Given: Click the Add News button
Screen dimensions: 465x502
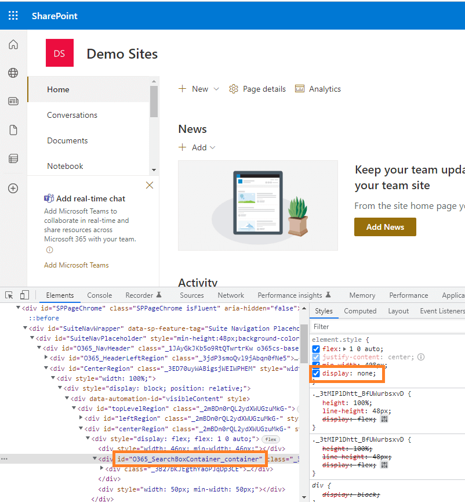Looking at the screenshot, I should (385, 227).
